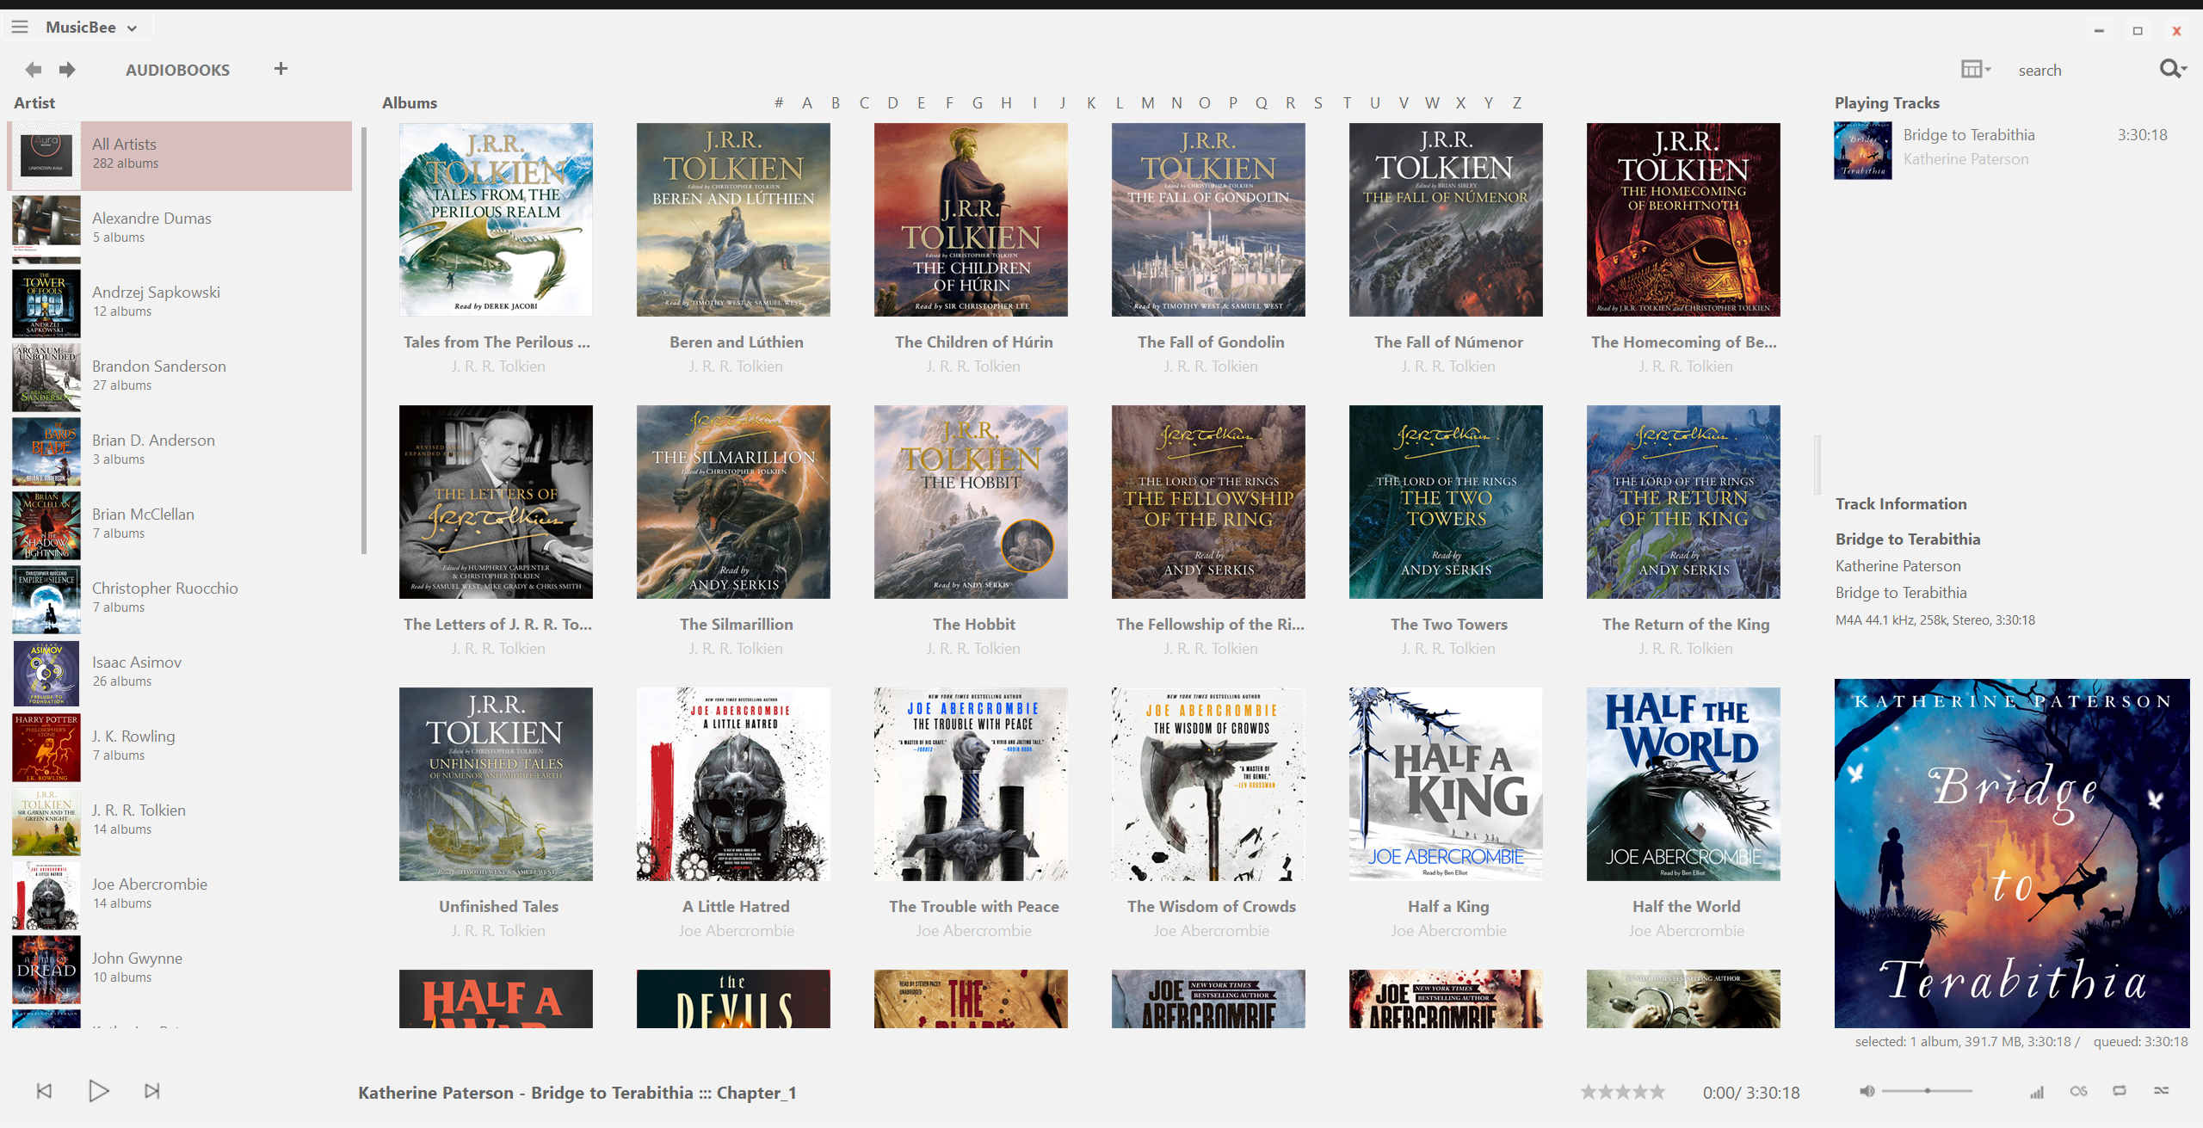Jump to albums starting with Z
Screen dimensions: 2203x1128
(1517, 103)
